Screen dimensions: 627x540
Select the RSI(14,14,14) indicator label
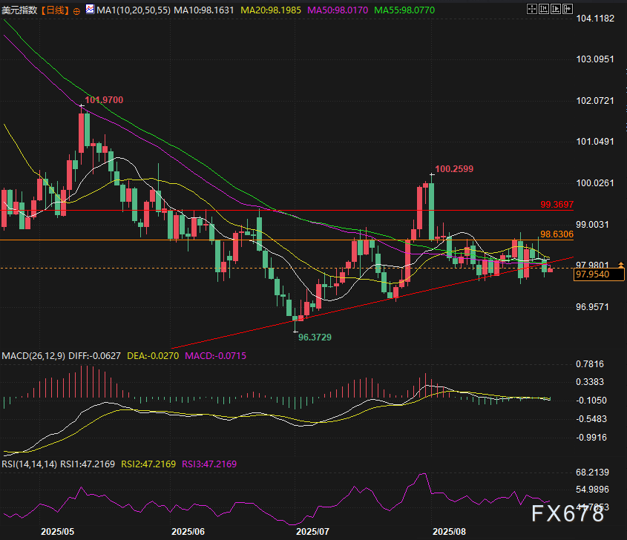(x=30, y=464)
